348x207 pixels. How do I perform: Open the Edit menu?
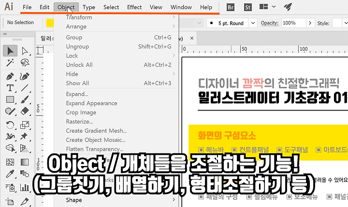coord(44,7)
